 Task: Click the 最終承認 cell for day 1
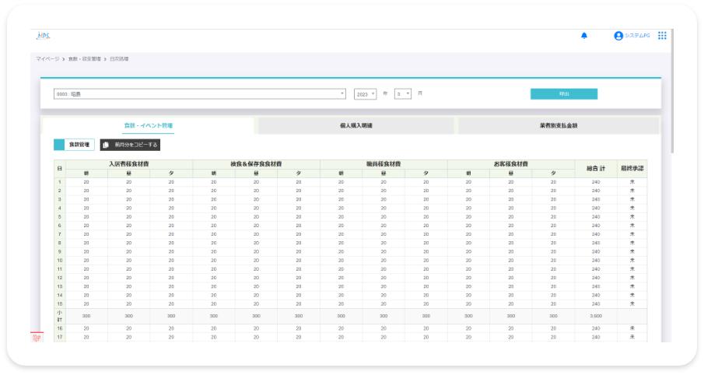pos(632,181)
